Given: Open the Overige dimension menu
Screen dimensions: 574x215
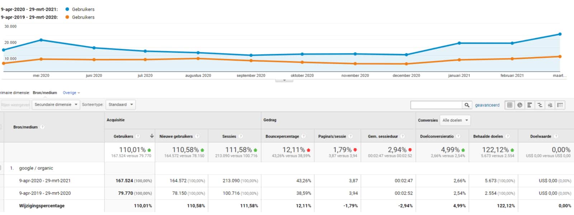Looking at the screenshot, I should tap(71, 93).
